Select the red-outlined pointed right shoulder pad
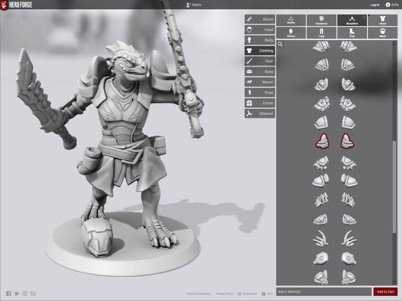The height and width of the screenshot is (301, 402). pos(347,142)
